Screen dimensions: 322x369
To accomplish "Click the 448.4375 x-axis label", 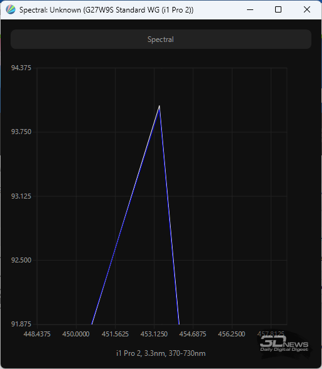I will (x=37, y=334).
